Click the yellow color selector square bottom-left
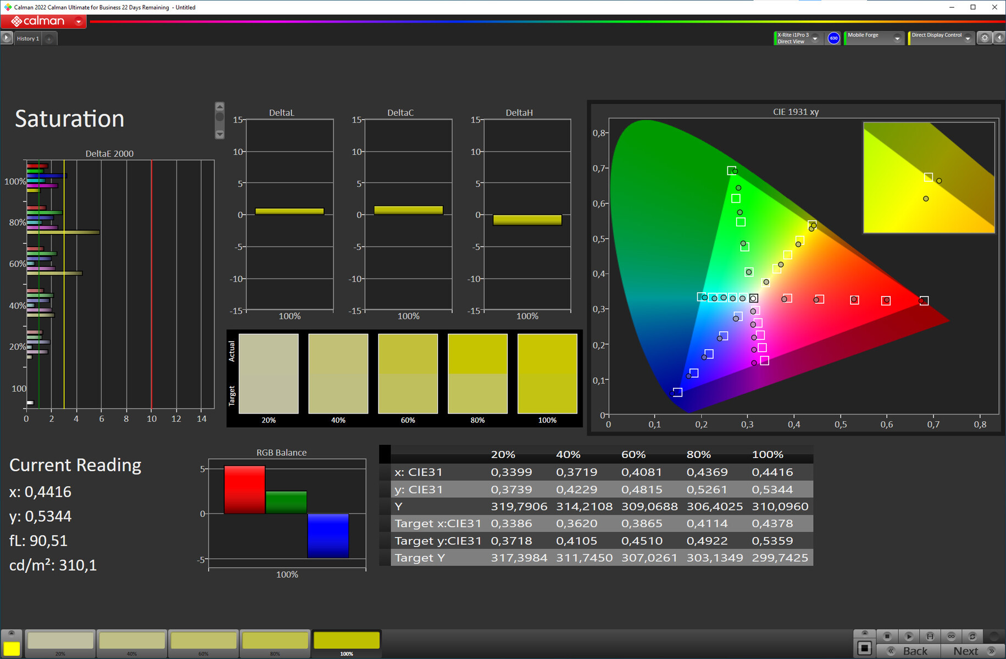 tap(12, 648)
